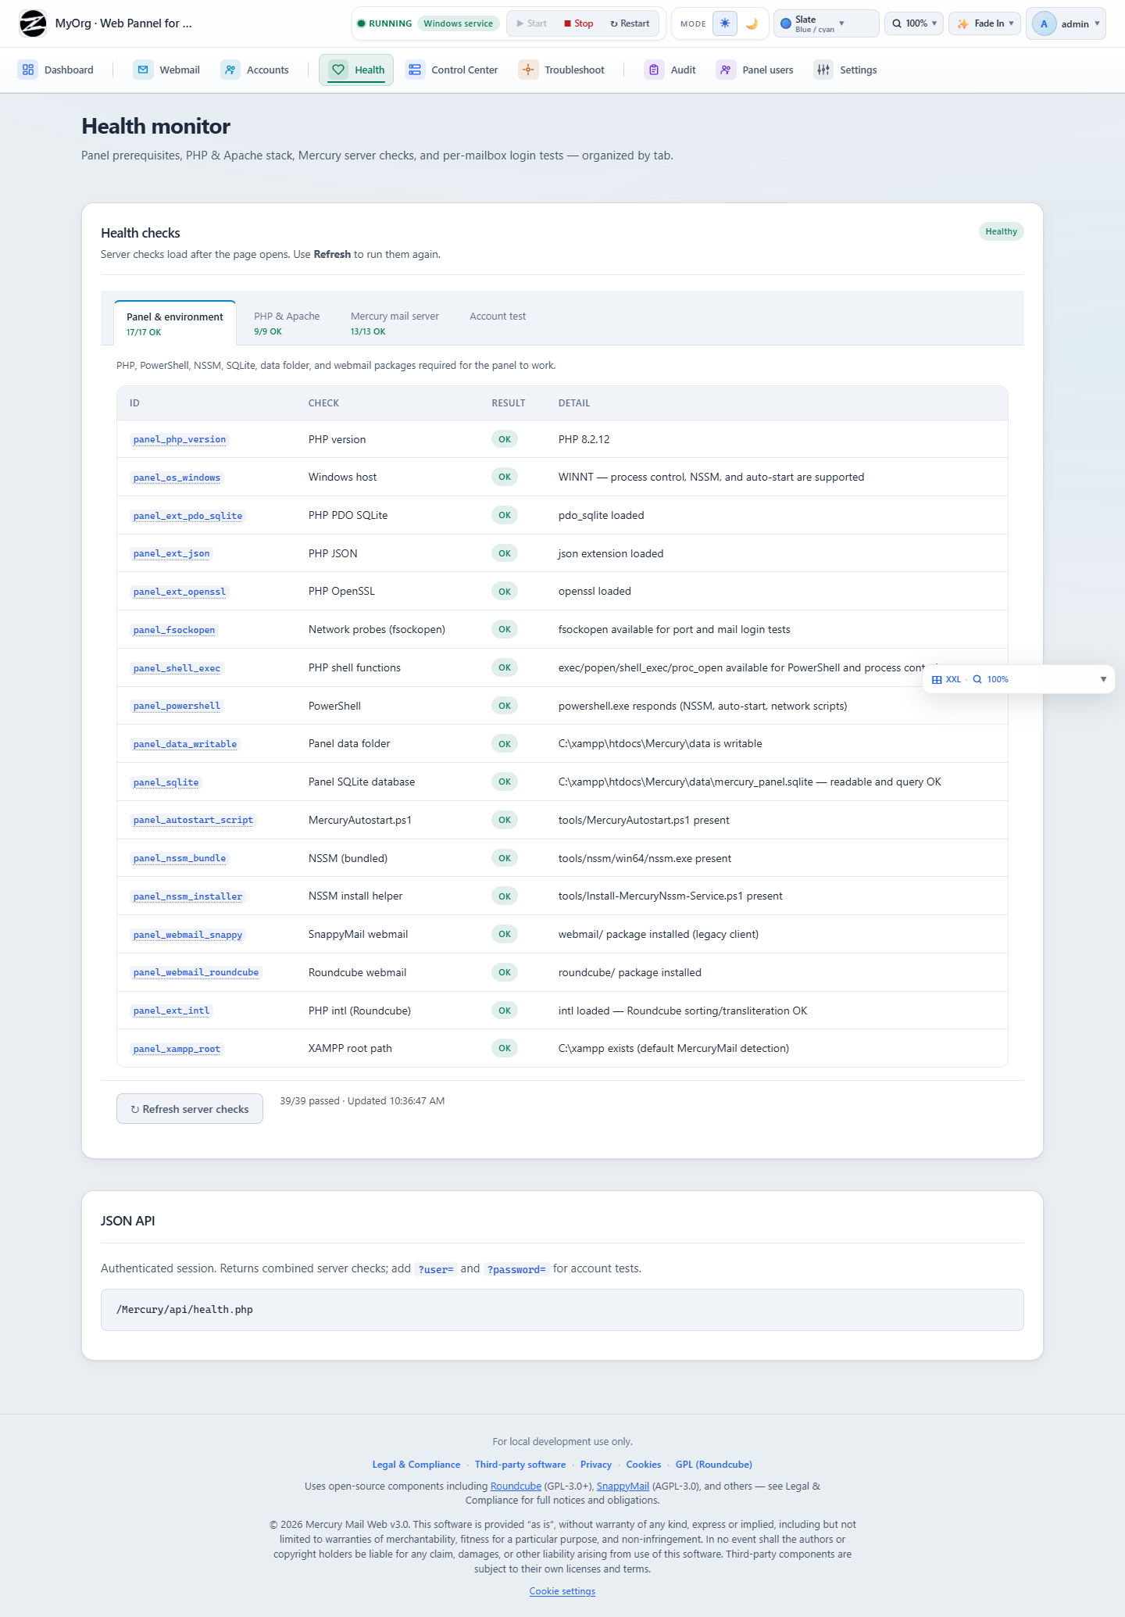Click the panel_os_windows ID
This screenshot has width=1125, height=1617.
(x=177, y=478)
